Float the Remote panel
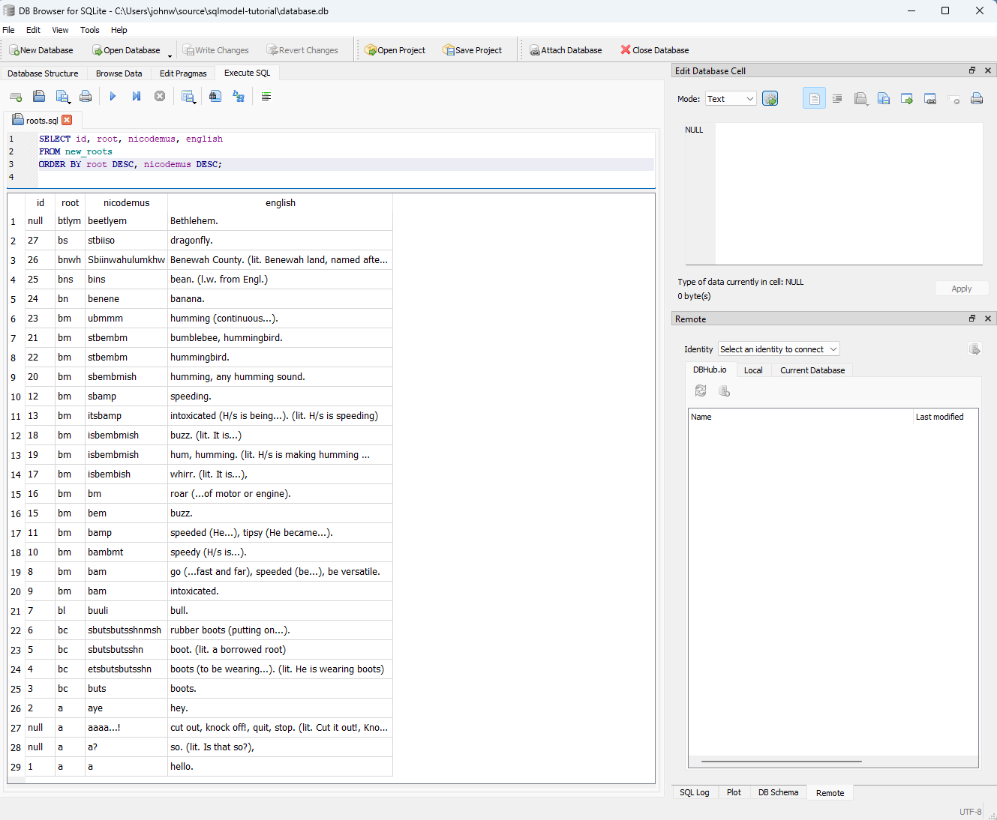The image size is (997, 820). point(972,319)
